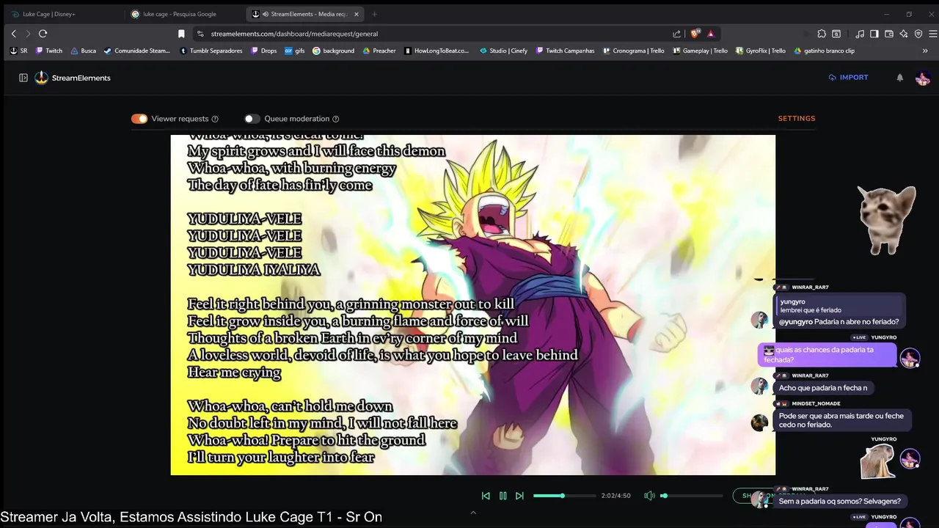Open the Twitch bookmark
This screenshot has height=528, width=939.
[x=49, y=51]
